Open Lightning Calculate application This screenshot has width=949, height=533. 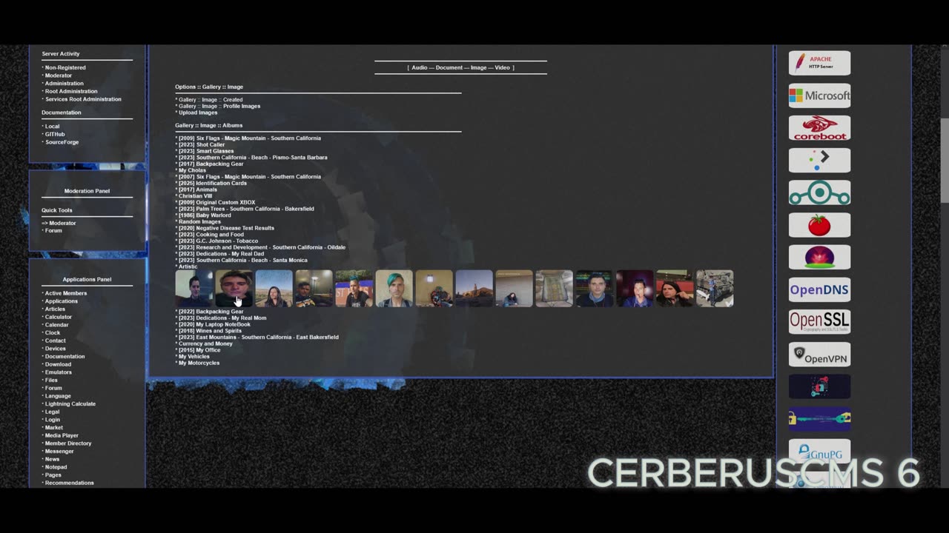coord(70,404)
